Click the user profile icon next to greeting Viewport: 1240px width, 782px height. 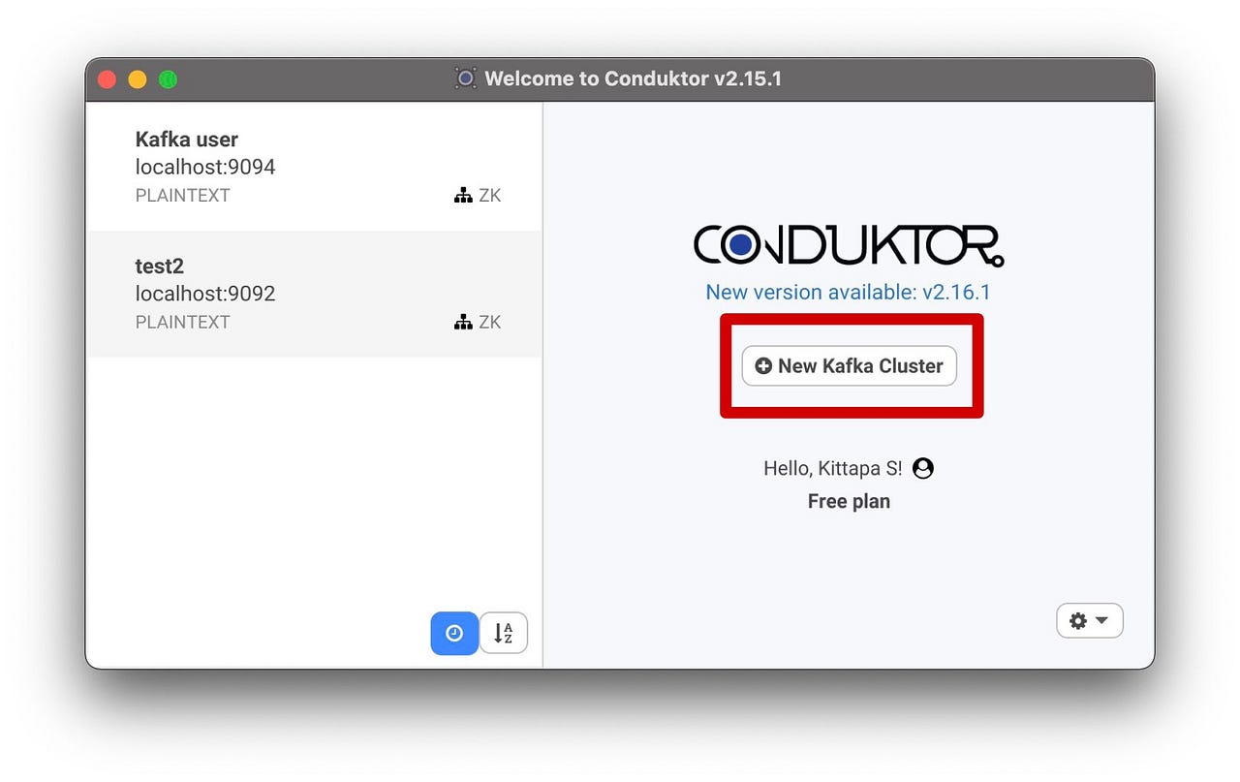[922, 468]
